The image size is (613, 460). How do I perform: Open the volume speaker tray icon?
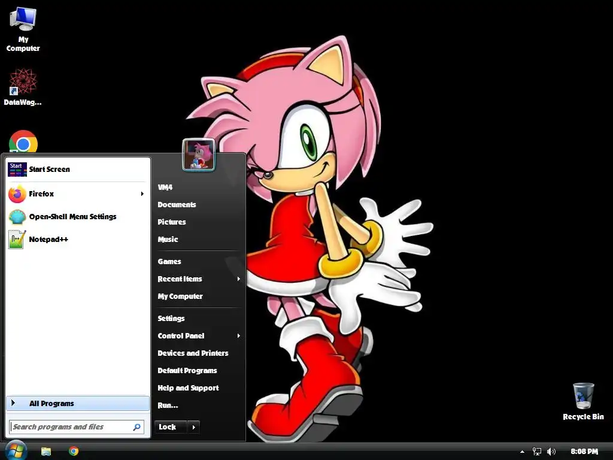551,452
